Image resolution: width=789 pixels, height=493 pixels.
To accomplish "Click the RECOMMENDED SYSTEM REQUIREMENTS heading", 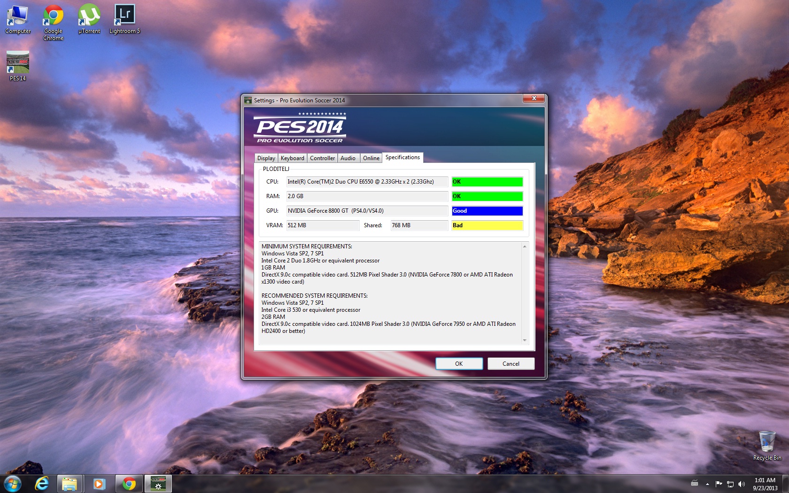I will click(x=315, y=296).
